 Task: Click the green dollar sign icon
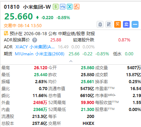point(56,7)
